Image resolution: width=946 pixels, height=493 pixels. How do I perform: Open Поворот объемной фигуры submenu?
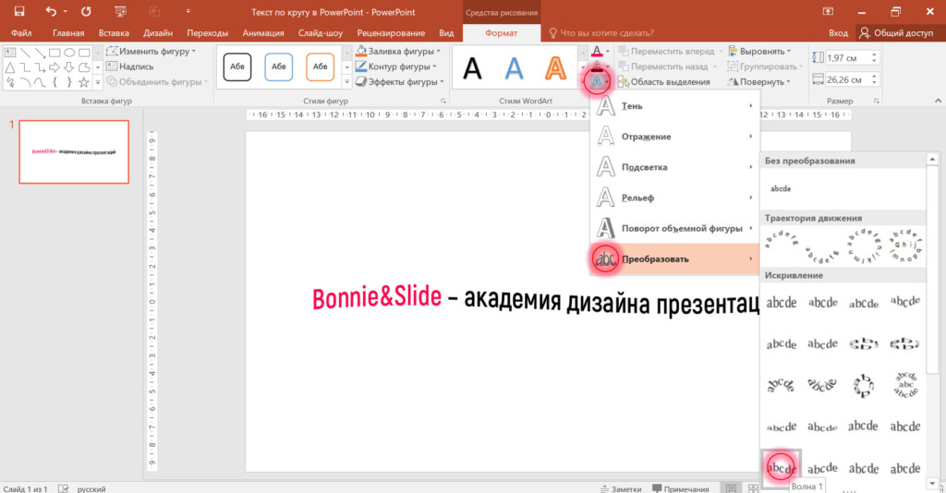tap(674, 228)
